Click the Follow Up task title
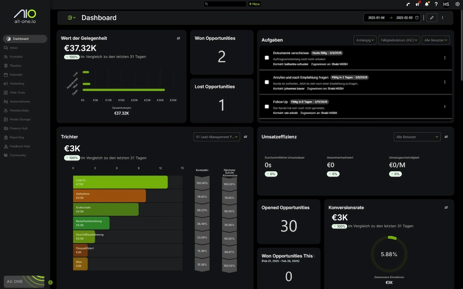The width and height of the screenshot is (463, 289). click(x=280, y=101)
